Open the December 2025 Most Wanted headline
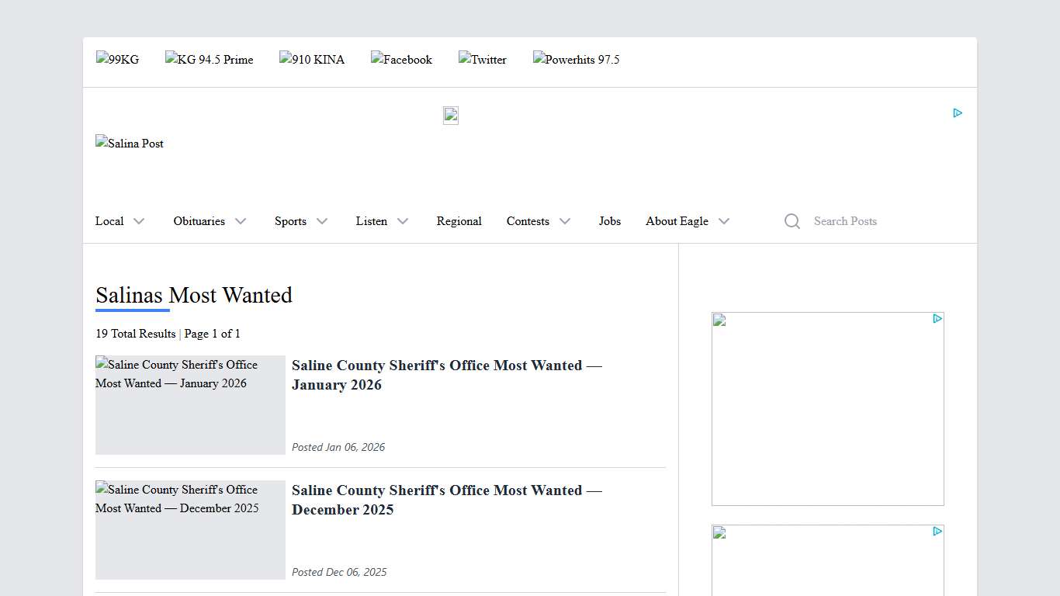 [x=446, y=500]
